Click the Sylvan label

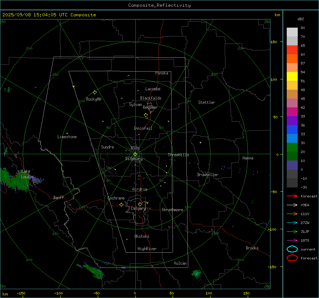(135, 105)
